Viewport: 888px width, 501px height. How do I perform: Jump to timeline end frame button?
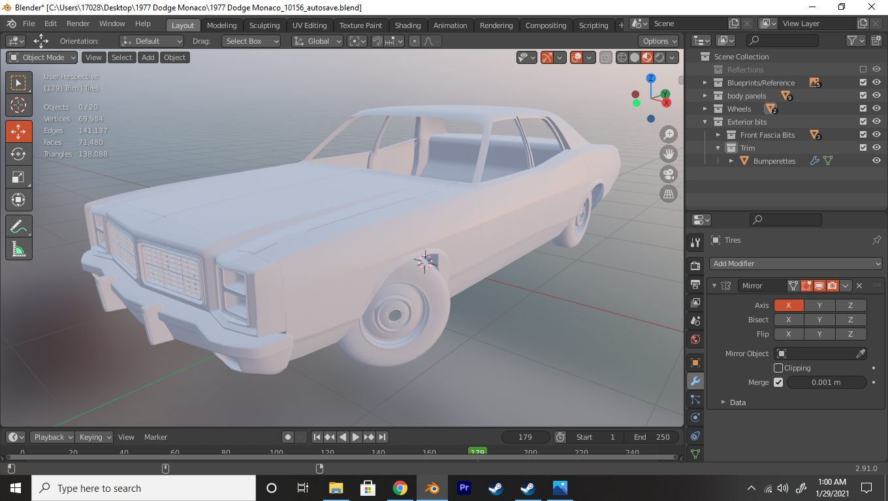[x=382, y=437]
